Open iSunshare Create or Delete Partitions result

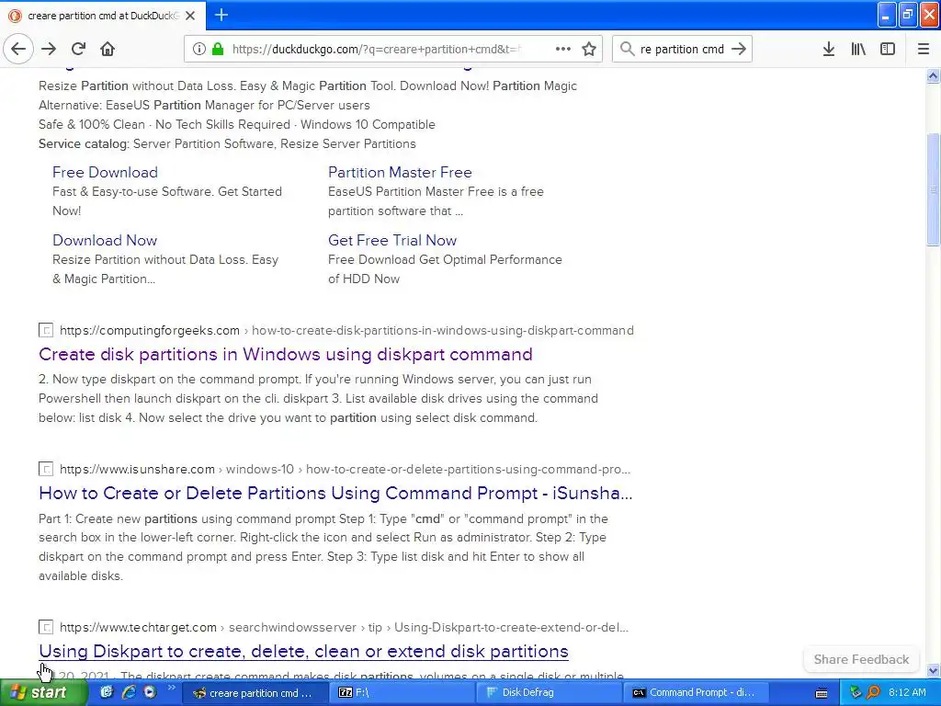335,493
